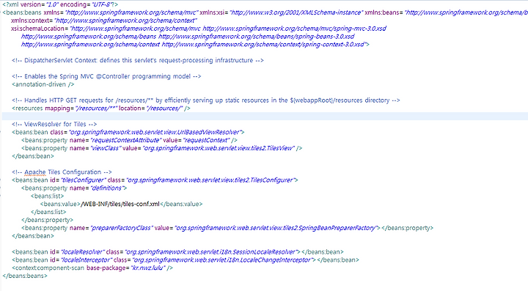The height and width of the screenshot is (291, 528).
Task: Click the DispatcherServlet Context comment line
Action: (137, 61)
